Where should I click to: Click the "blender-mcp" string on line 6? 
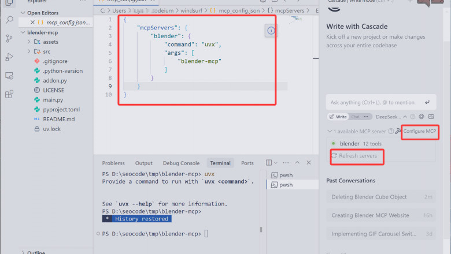click(199, 61)
